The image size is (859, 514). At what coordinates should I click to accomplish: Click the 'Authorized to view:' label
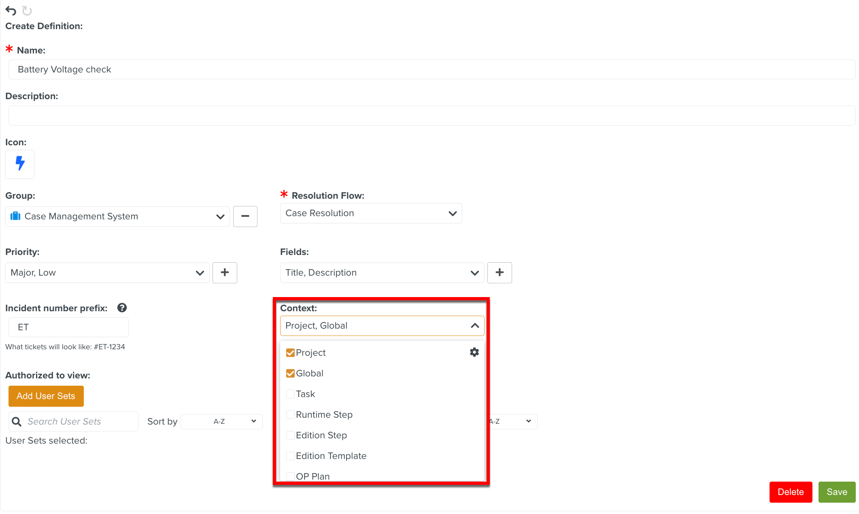48,375
